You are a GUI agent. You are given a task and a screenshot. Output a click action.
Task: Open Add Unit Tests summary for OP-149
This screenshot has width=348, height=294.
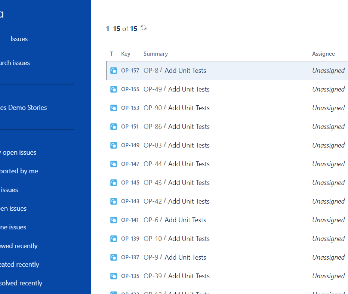point(189,145)
